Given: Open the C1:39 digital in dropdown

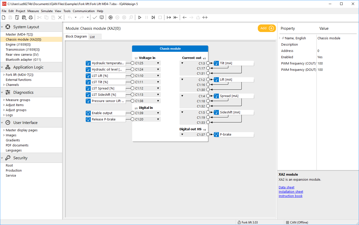Looking at the screenshot, I should pyautogui.click(x=158, y=113).
